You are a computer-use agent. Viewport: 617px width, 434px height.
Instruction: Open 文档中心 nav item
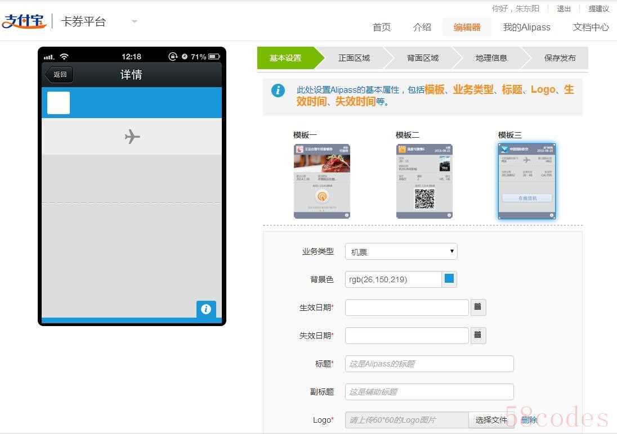pos(591,27)
